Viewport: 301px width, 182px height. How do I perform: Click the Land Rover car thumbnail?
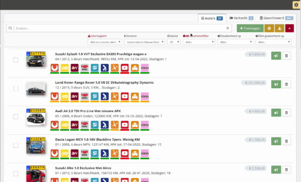point(36,89)
